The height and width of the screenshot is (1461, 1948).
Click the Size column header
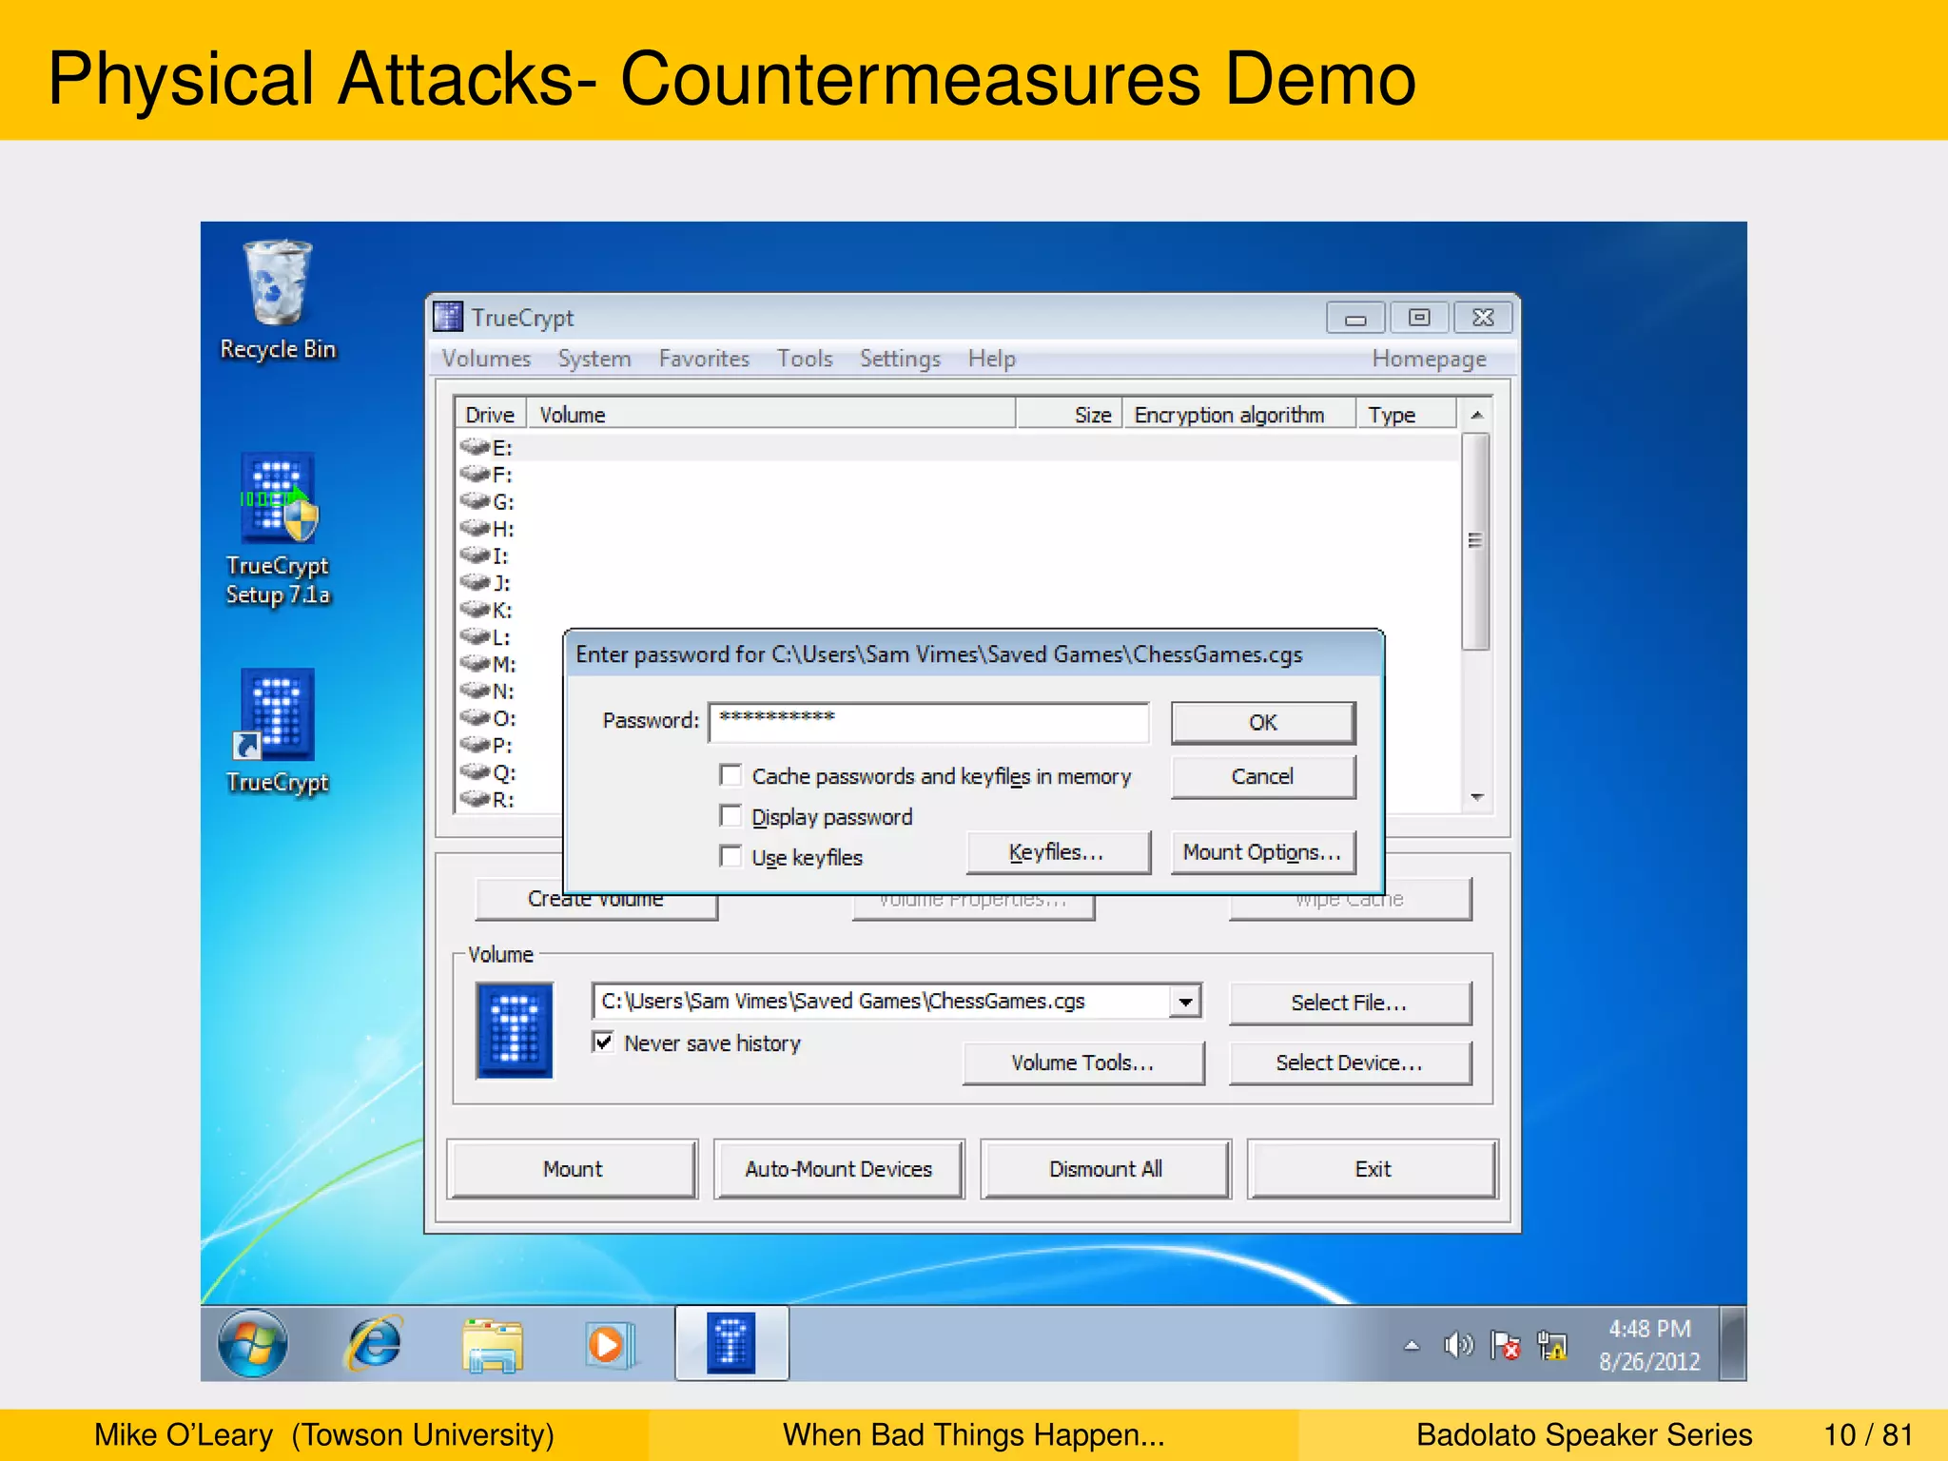click(x=1069, y=415)
